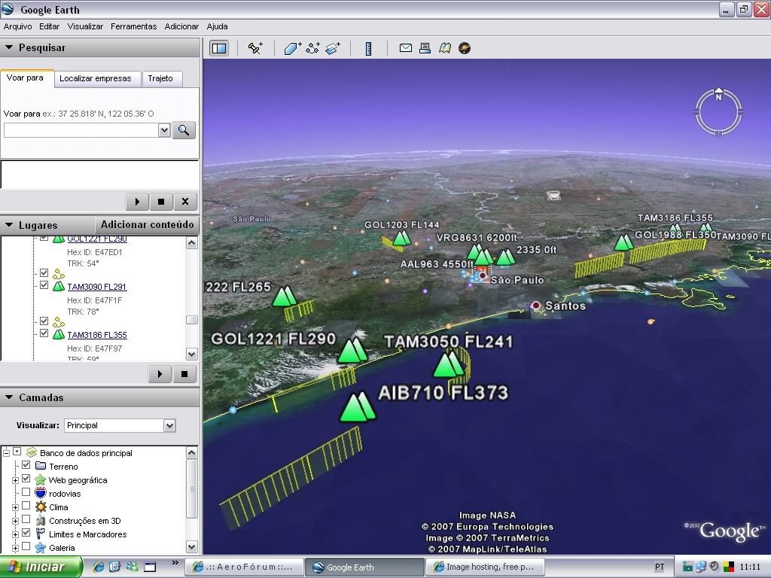Uncheck the Web geográfica layer
The width and height of the screenshot is (771, 578).
click(x=26, y=479)
